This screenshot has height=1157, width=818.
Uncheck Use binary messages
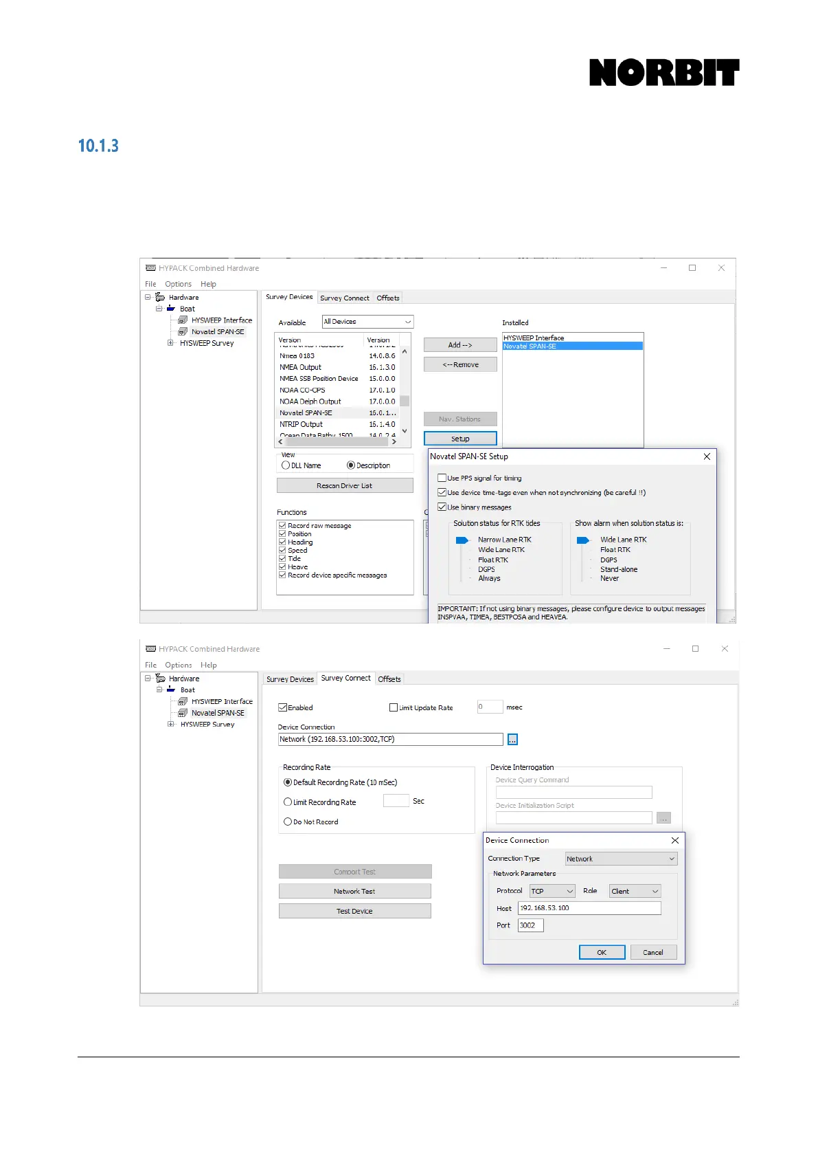click(442, 507)
